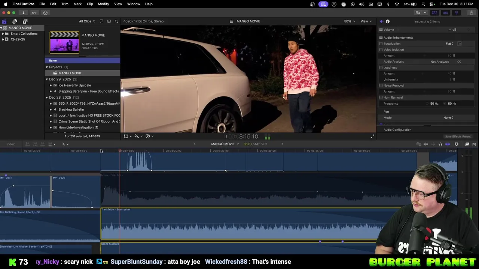Open the Clip menu
The width and height of the screenshot is (479, 269).
click(90, 4)
